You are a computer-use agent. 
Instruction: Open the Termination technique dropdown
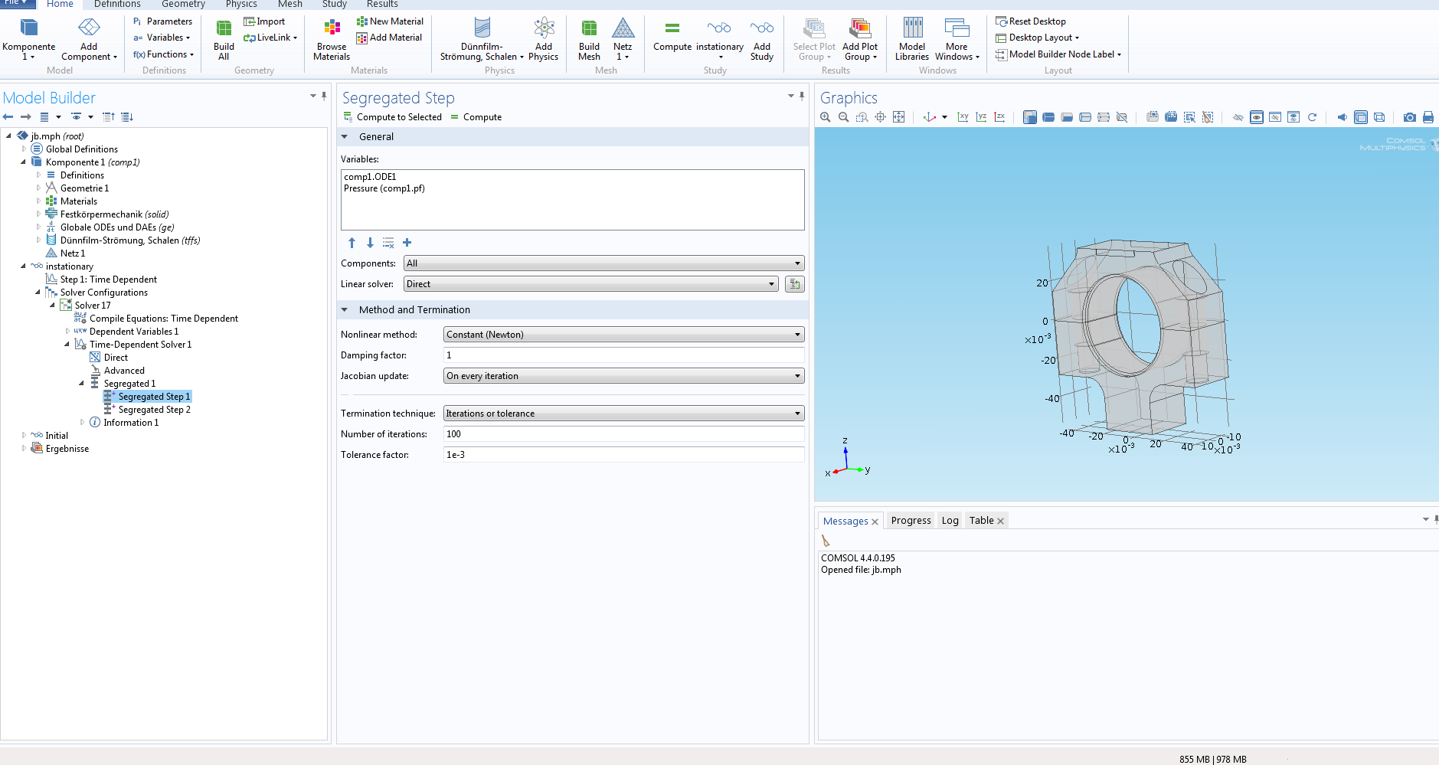623,414
